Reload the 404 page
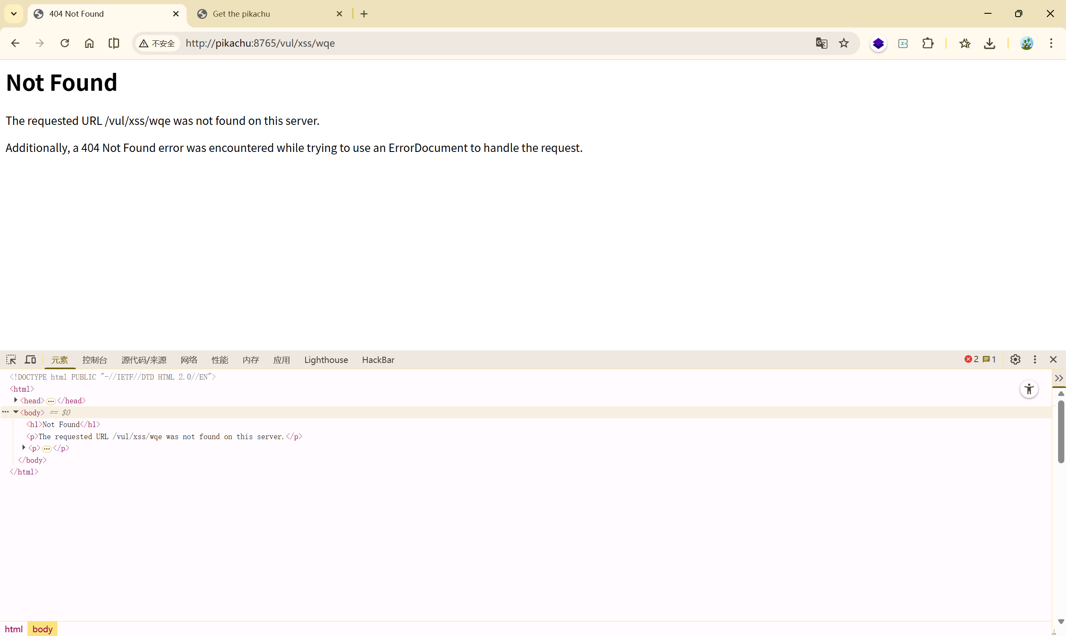The image size is (1066, 636). 65,43
